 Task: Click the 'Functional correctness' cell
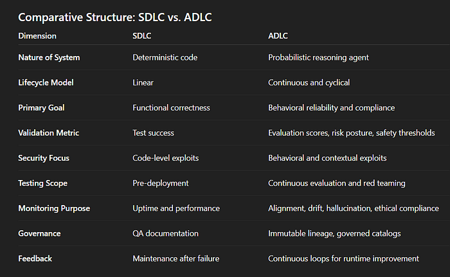(x=171, y=107)
